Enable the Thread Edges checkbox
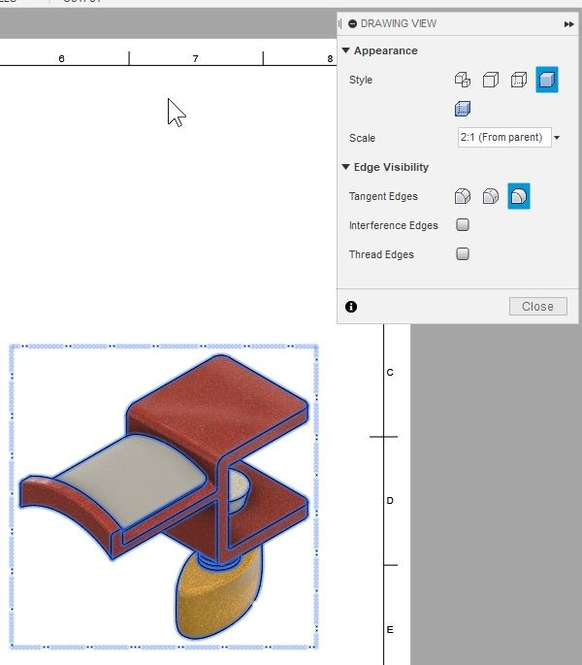 pyautogui.click(x=463, y=254)
